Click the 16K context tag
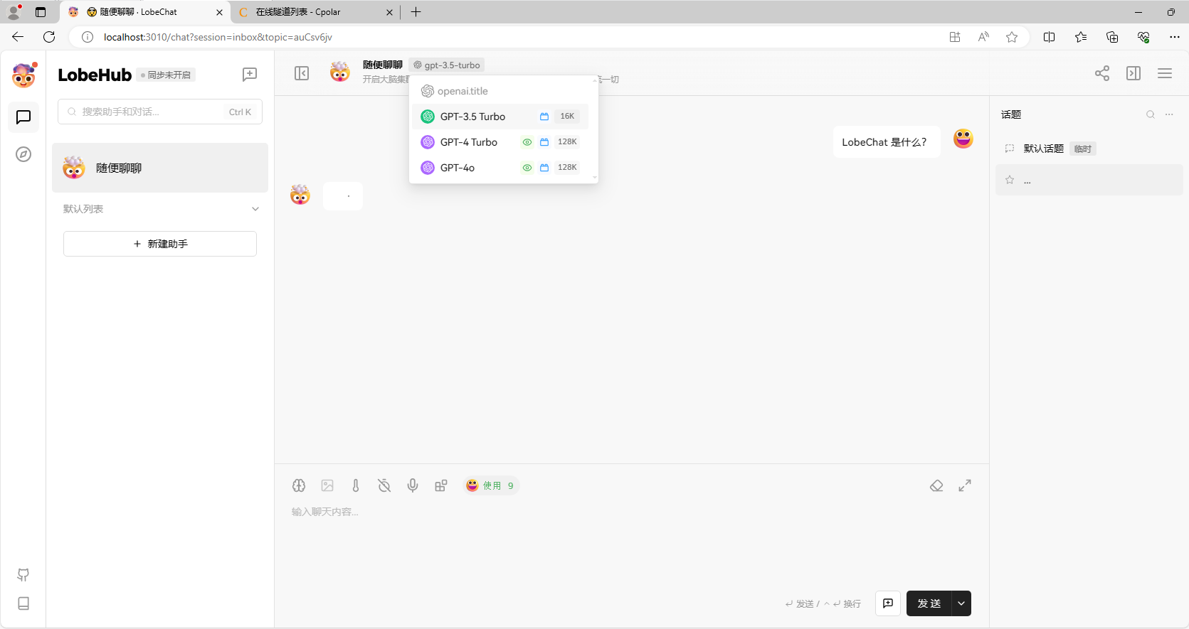1189x629 pixels. coord(567,117)
